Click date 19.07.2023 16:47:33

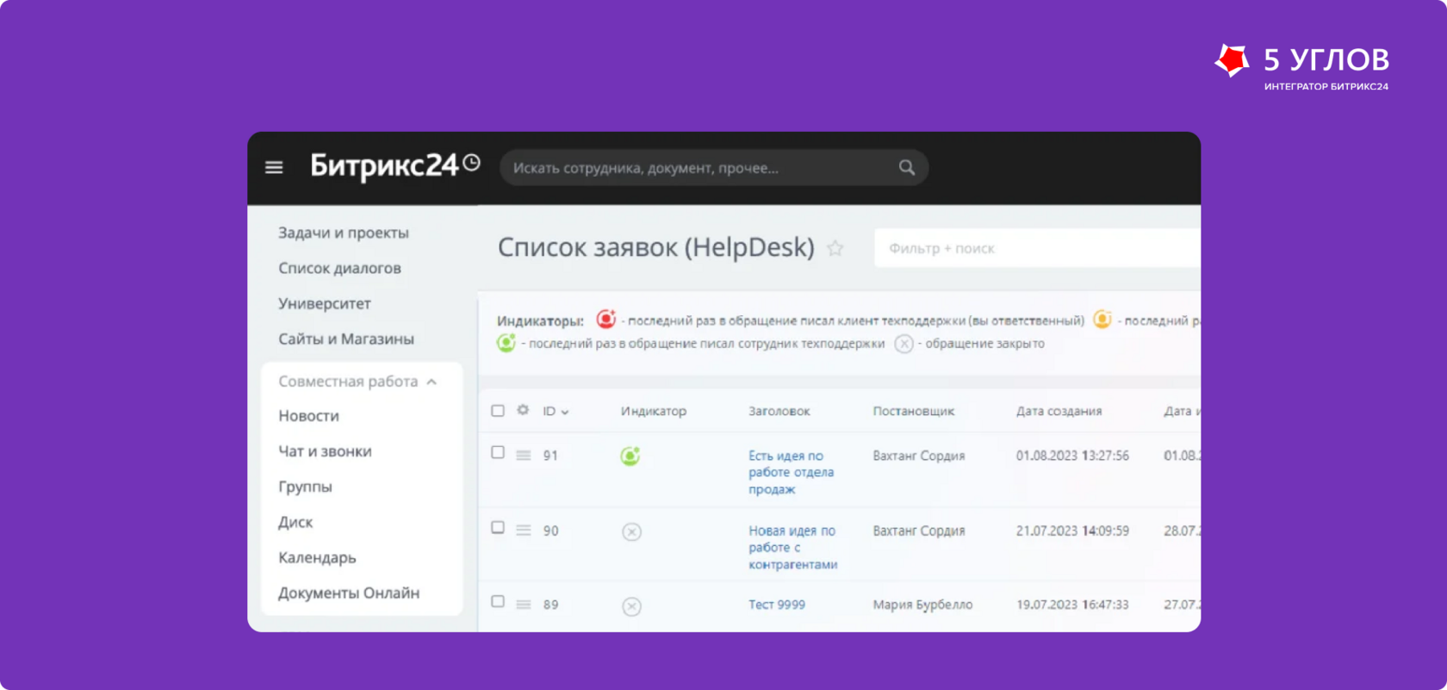(x=1072, y=605)
